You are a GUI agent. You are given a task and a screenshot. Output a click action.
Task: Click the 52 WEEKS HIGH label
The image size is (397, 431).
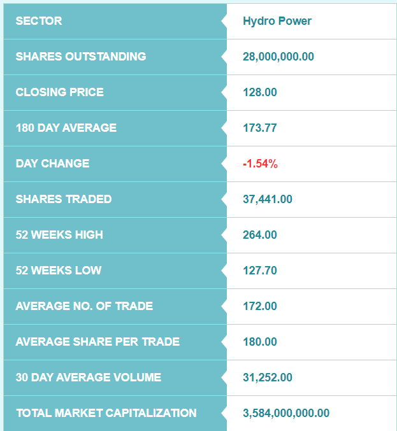coord(59,235)
